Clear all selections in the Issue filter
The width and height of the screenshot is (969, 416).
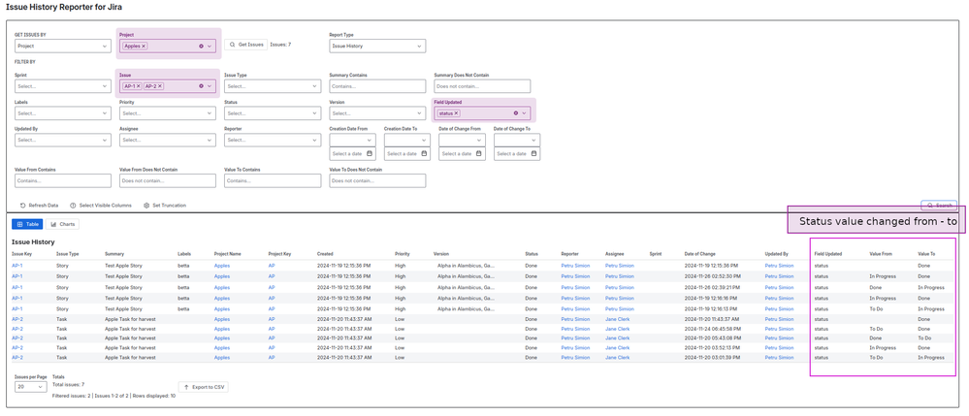(201, 86)
